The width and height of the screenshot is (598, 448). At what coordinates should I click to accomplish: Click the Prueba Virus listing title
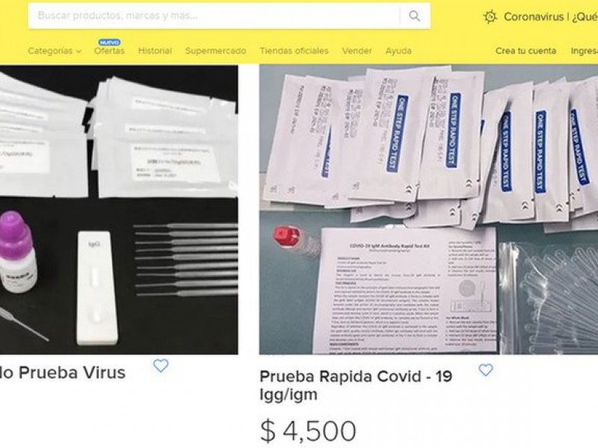pyautogui.click(x=63, y=373)
